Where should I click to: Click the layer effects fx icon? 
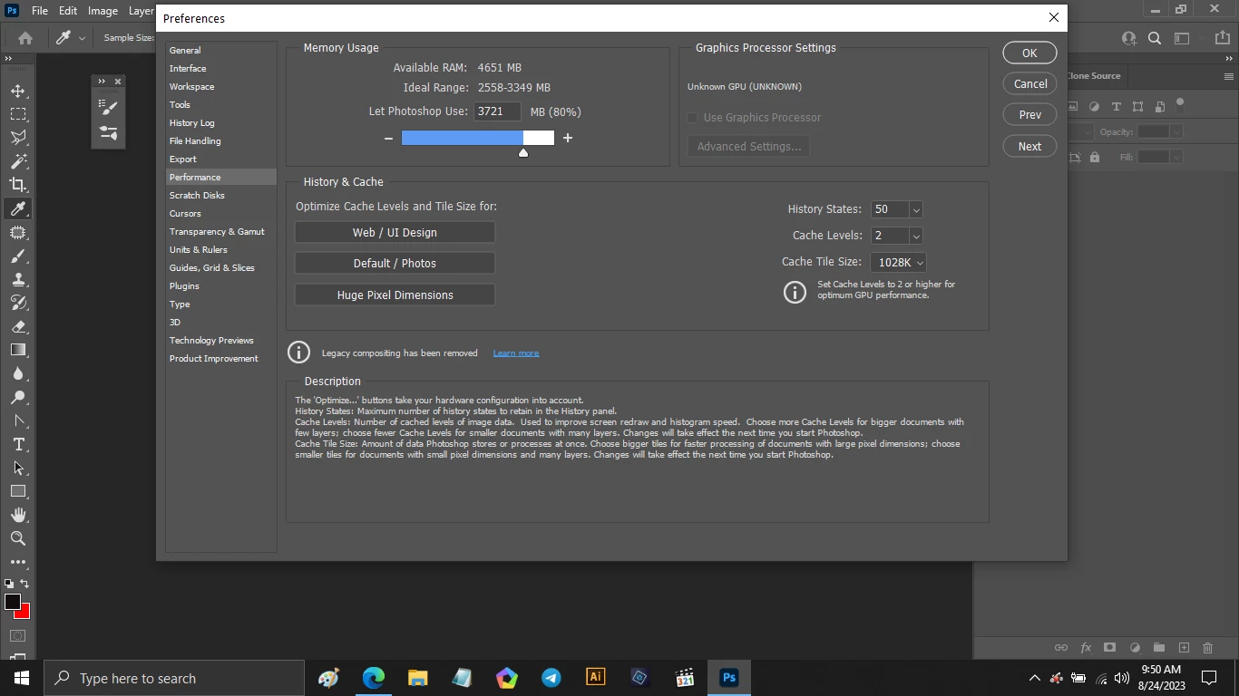1086,648
